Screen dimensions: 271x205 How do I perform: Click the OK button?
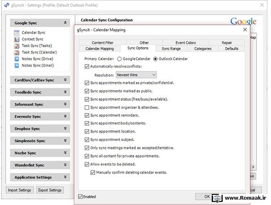[x=207, y=197]
